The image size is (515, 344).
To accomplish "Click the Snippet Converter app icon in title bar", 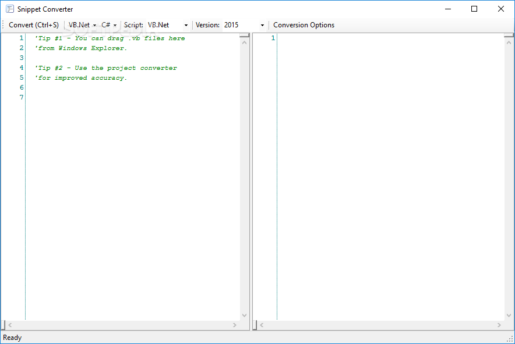I will pos(10,9).
